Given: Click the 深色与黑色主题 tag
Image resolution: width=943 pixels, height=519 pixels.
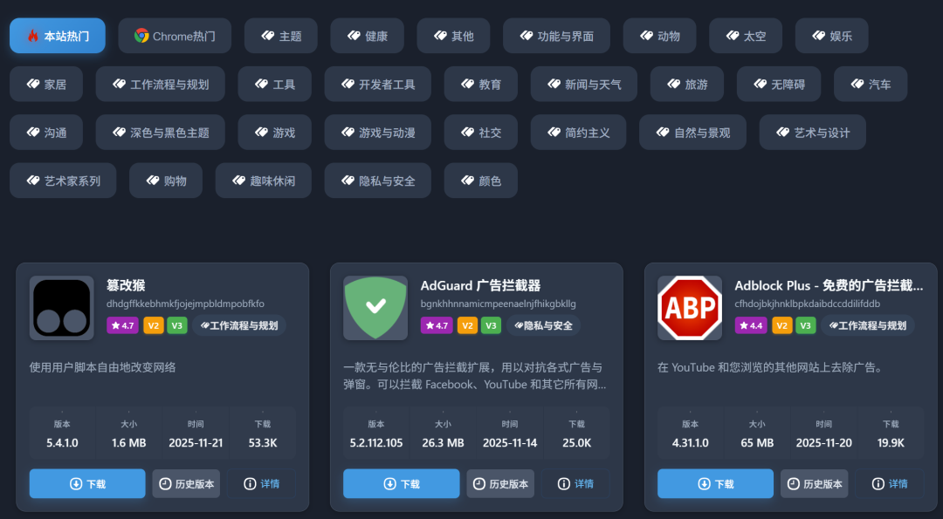Looking at the screenshot, I should coord(161,133).
